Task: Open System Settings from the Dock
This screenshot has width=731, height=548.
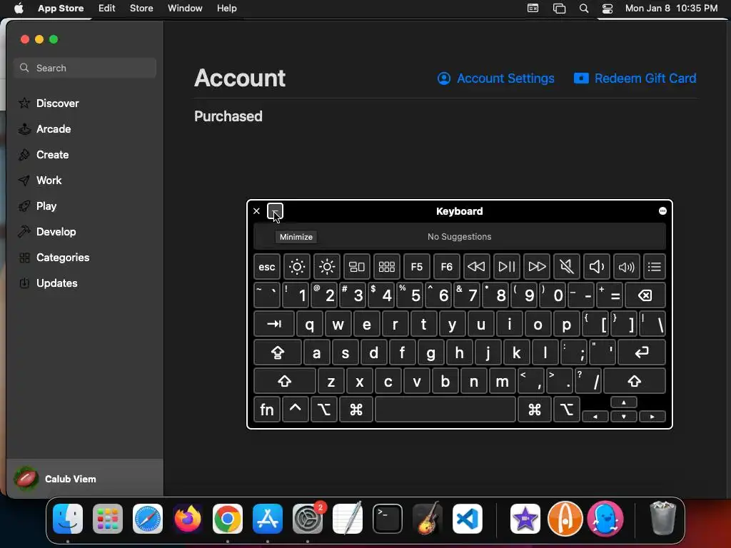Action: pyautogui.click(x=308, y=519)
